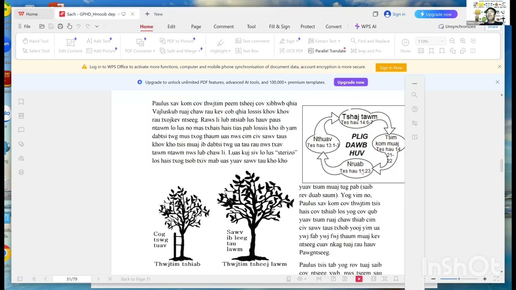The width and height of the screenshot is (516, 290).
Task: Open Find and Replace
Action: tap(370, 41)
